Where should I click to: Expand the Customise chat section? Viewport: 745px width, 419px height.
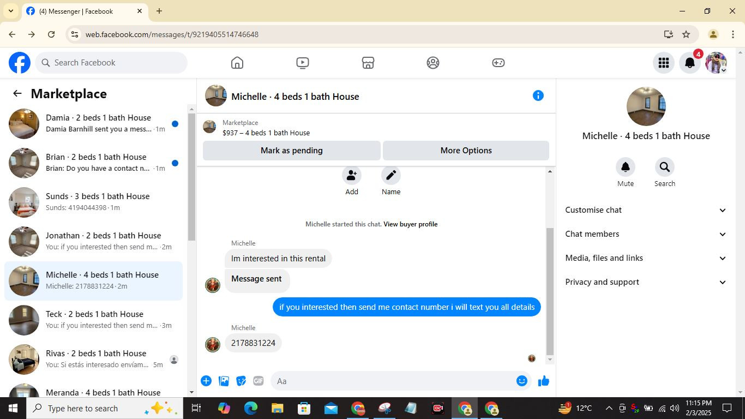click(x=646, y=210)
